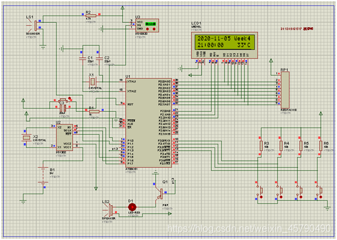Select capacitor C1
This screenshot has height=240, width=337.
[x=82, y=58]
